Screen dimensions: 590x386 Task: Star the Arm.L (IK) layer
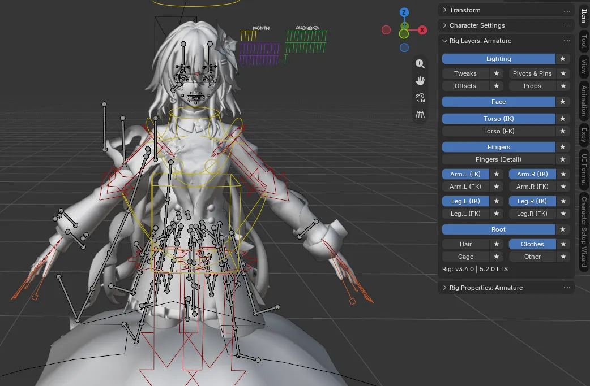[x=497, y=174]
